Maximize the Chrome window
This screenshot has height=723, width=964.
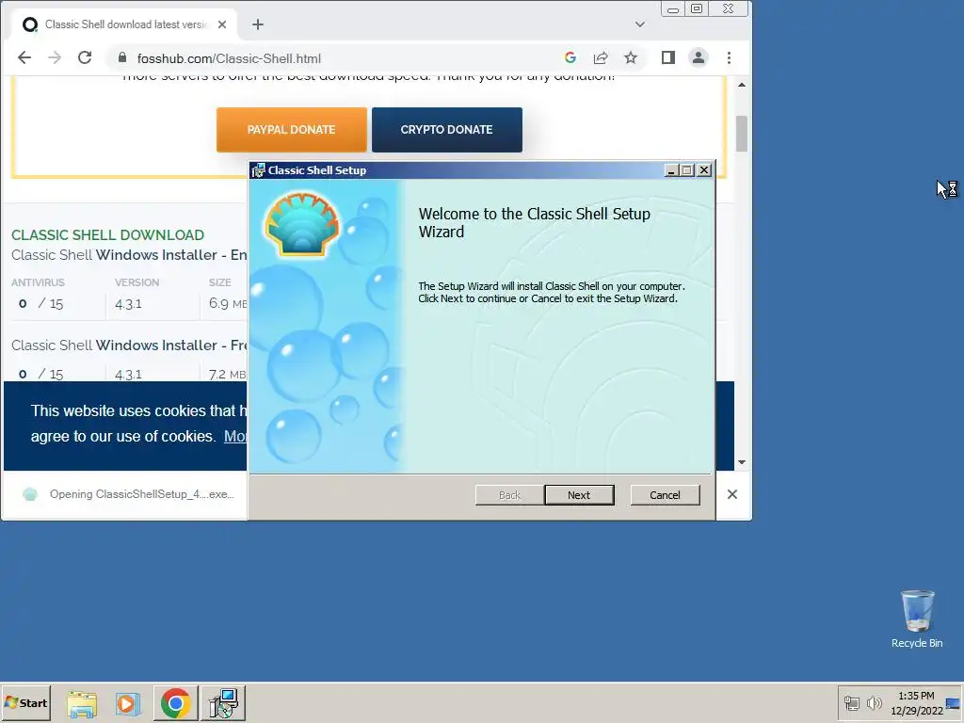click(697, 9)
